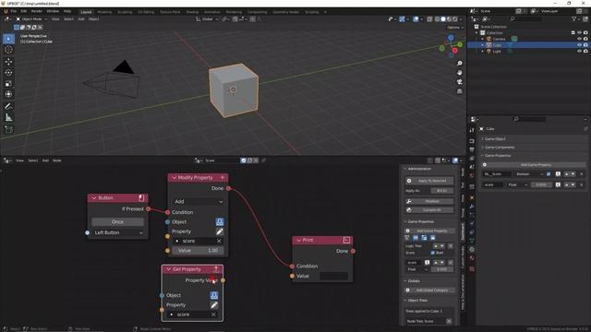Click Object picker icon on Modify Property node
The width and height of the screenshot is (591, 332).
point(220,221)
